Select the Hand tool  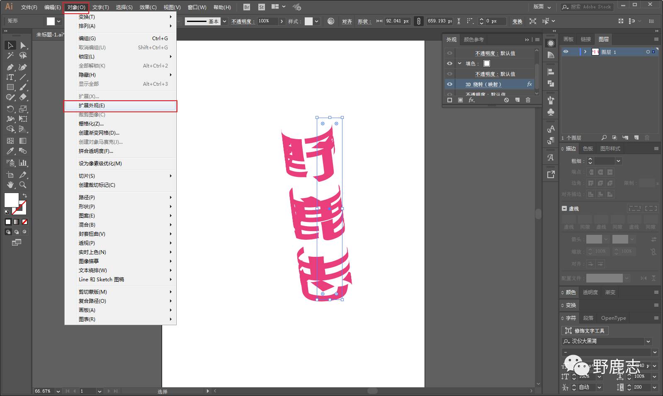pyautogui.click(x=10, y=185)
